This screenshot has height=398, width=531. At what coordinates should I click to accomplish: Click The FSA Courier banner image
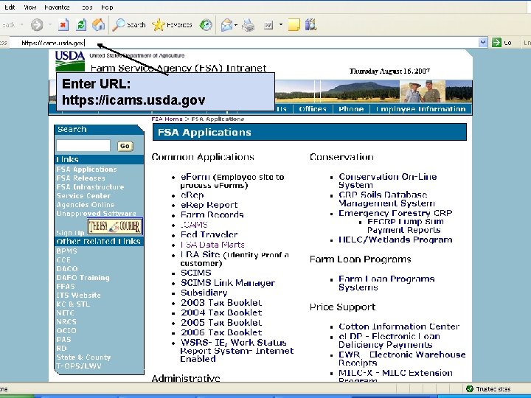click(115, 226)
